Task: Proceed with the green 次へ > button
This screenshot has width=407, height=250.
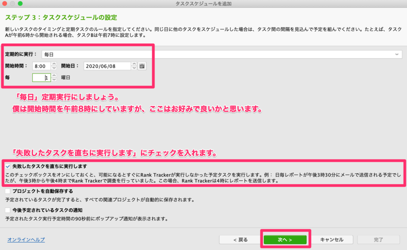Action: (285, 240)
